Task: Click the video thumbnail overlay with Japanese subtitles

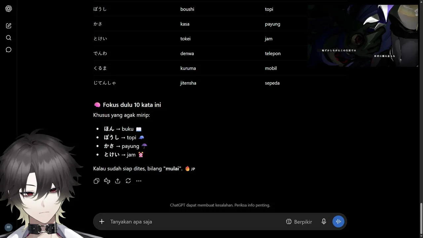Action: coord(363,36)
